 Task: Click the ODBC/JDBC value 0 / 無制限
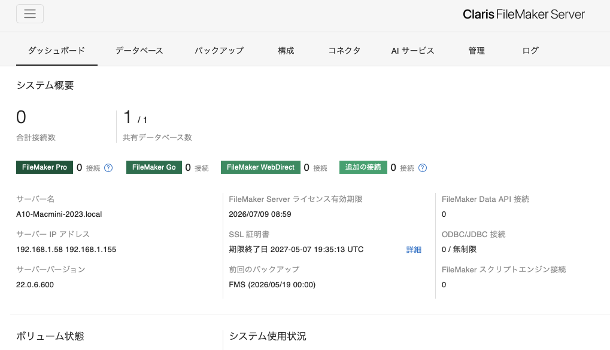click(459, 250)
